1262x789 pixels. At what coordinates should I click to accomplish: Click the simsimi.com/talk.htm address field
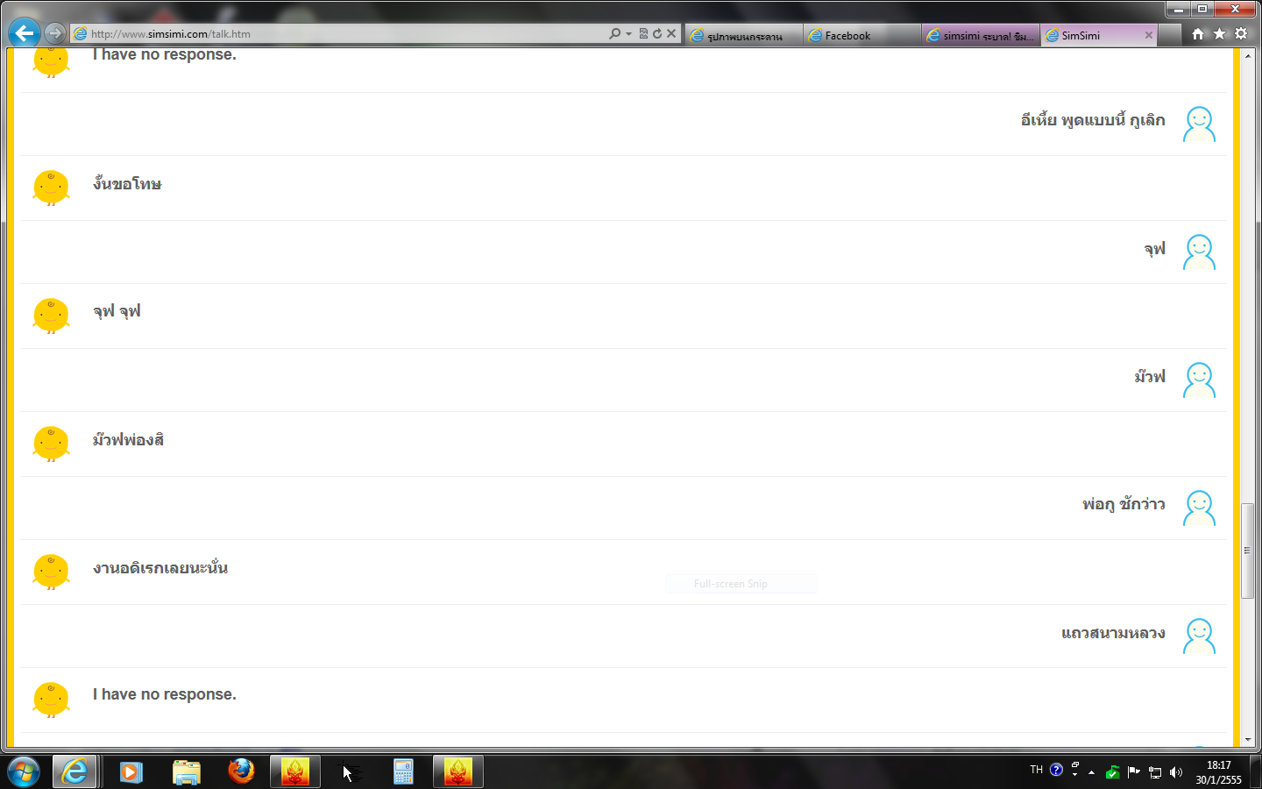point(342,33)
